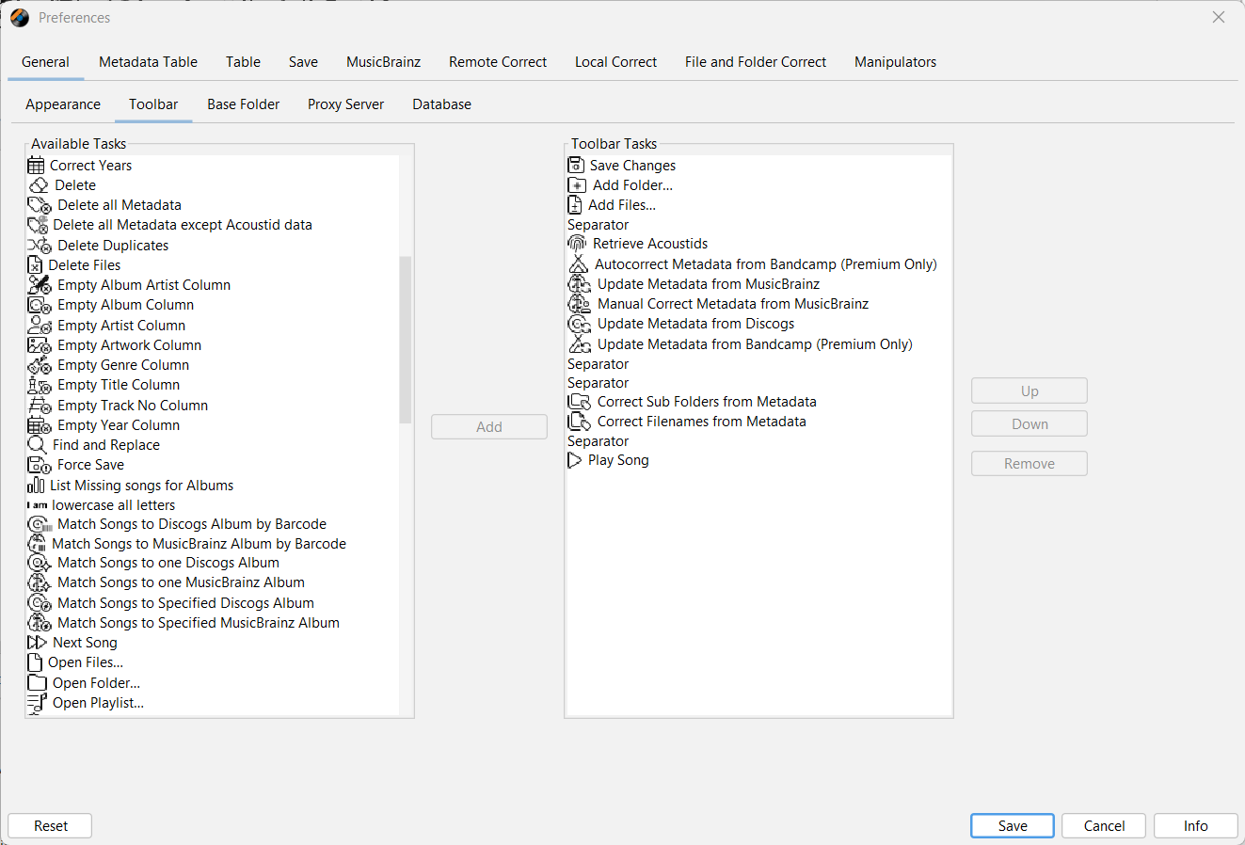This screenshot has width=1245, height=845.
Task: Switch to the Metadata Table tab
Action: [x=148, y=62]
